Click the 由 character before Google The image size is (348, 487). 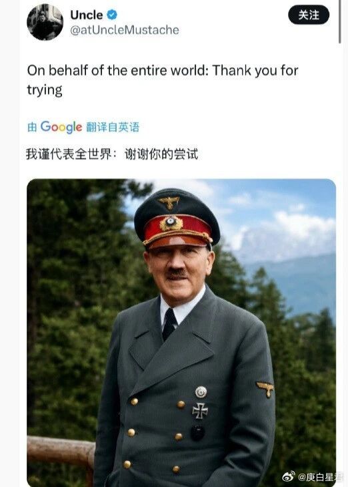click(32, 127)
